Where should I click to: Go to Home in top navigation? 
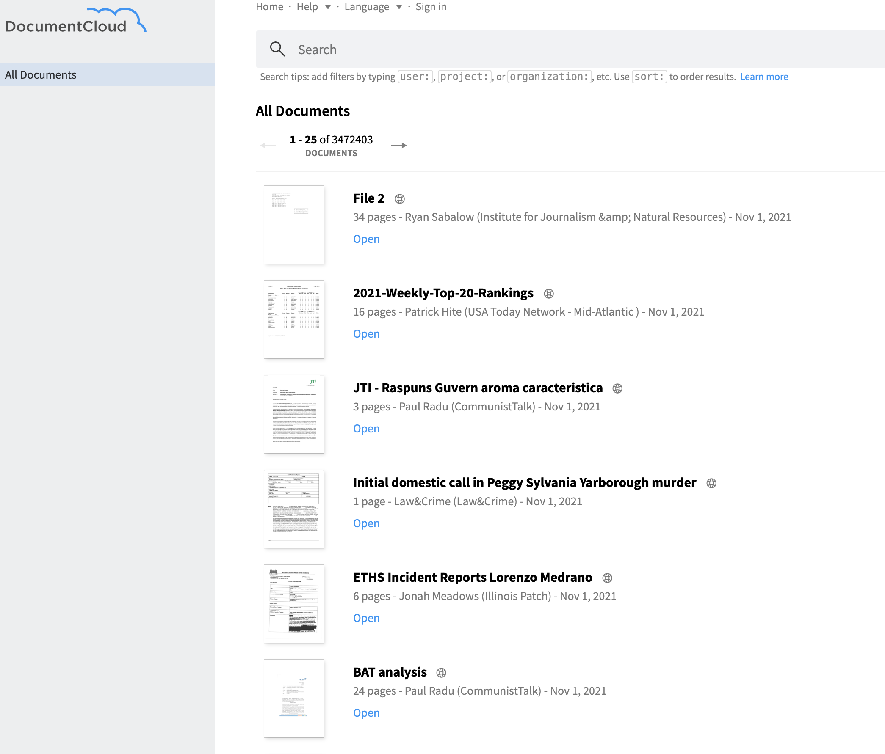point(269,7)
